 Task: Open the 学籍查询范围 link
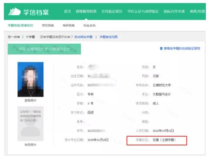coord(108,37)
